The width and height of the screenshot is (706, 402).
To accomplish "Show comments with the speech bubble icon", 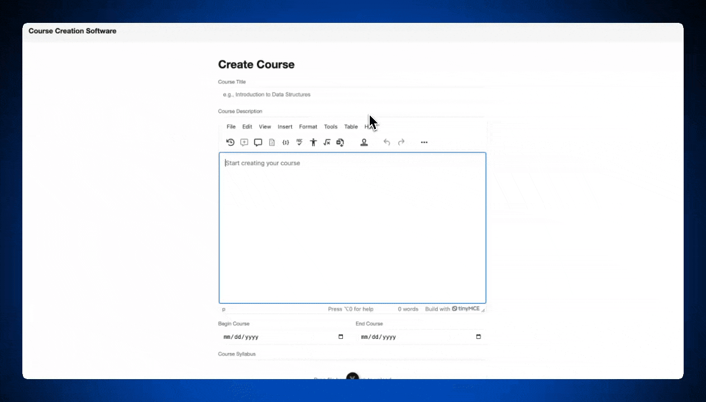I will click(258, 142).
